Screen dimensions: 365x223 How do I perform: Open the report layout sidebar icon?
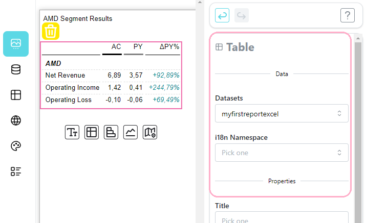(16, 44)
